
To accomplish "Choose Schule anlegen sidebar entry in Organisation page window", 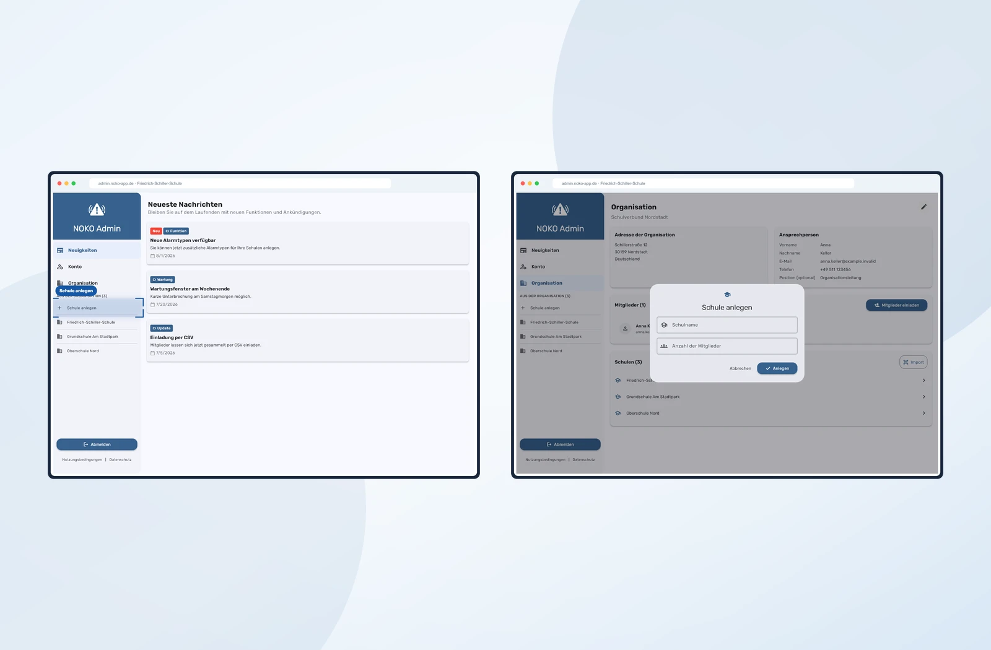I will click(x=560, y=308).
